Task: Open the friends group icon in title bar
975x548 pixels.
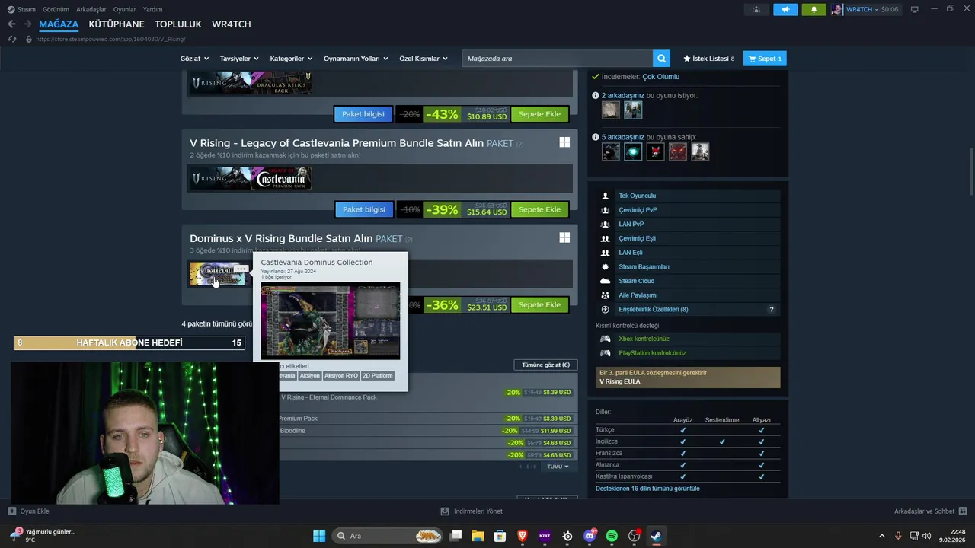Action: tap(756, 9)
